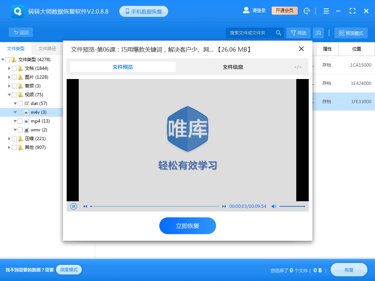Click the 文档 folder icon
The height and width of the screenshot is (281, 375).
[21, 68]
